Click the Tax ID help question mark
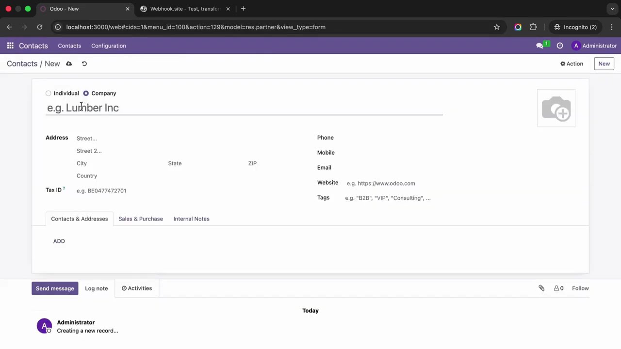 (64, 189)
